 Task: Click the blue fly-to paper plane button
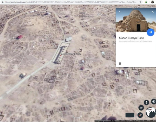[x=151, y=32]
